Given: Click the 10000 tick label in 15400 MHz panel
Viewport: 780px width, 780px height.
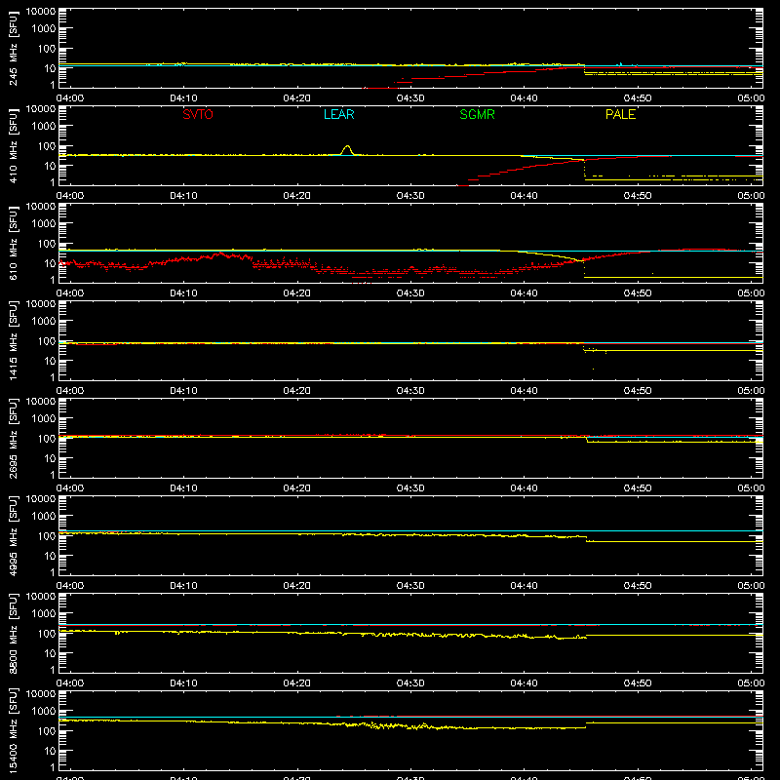Looking at the screenshot, I should tap(41, 694).
